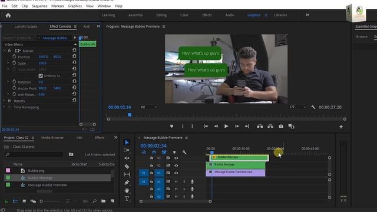377x212 pixels.
Task: Toggle insert sequences as nests
Action: coord(144,152)
